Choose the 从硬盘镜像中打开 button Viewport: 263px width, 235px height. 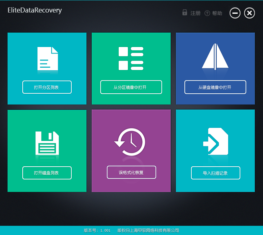[215, 87]
